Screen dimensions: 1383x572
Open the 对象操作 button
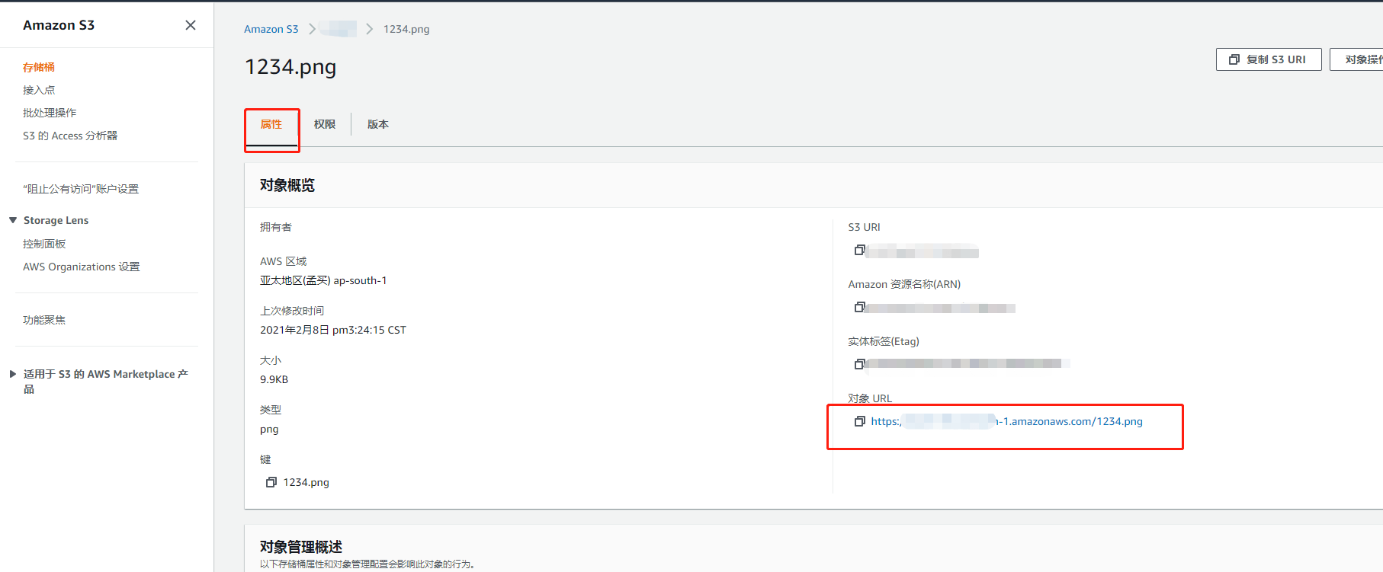[1356, 59]
